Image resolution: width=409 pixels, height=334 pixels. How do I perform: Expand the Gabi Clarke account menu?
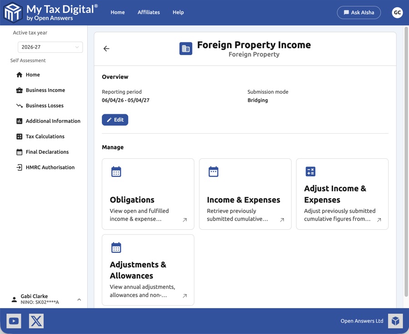(x=34, y=299)
